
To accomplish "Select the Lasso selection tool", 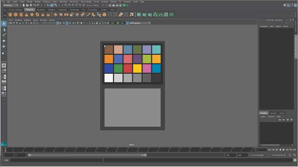I will pos(4,30).
